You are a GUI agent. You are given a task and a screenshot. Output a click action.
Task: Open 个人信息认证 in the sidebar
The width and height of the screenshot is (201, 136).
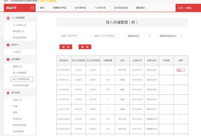(19, 25)
